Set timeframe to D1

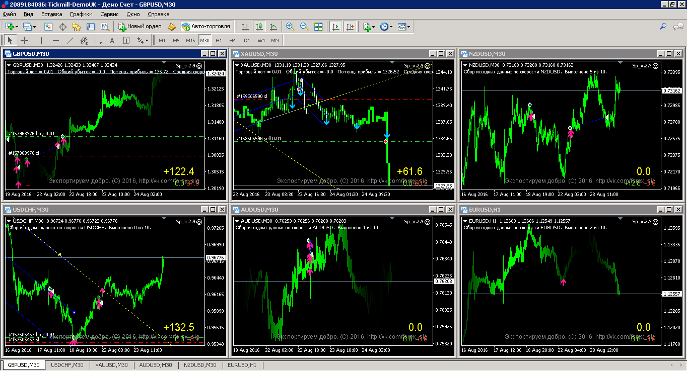[x=247, y=40]
